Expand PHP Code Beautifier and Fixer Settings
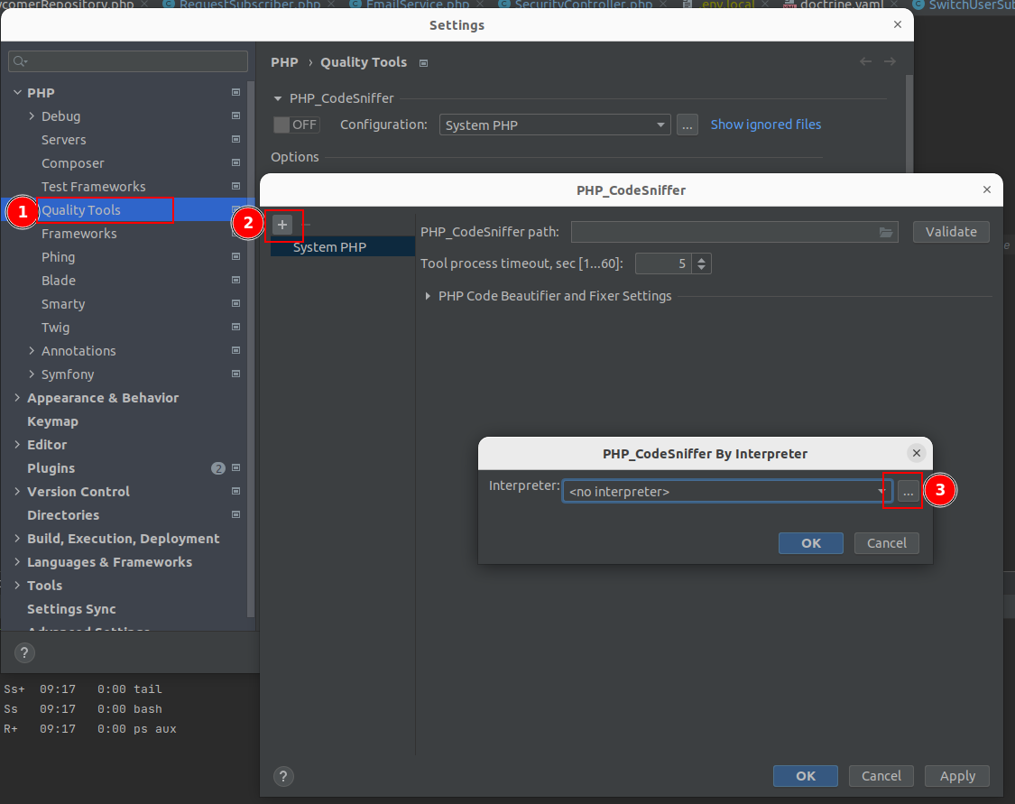Screen dimensions: 1015x804 (x=428, y=296)
